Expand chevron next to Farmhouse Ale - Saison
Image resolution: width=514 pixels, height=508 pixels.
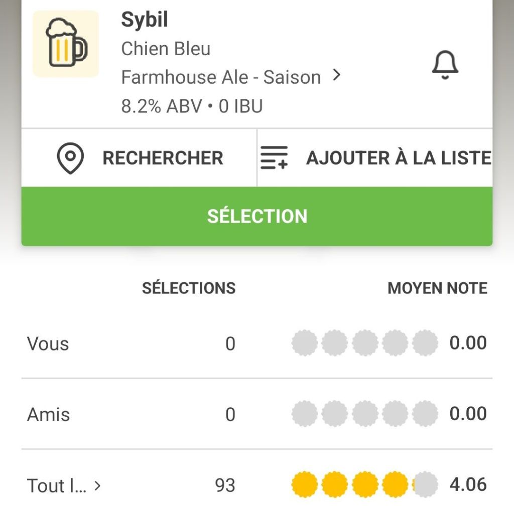pyautogui.click(x=337, y=76)
